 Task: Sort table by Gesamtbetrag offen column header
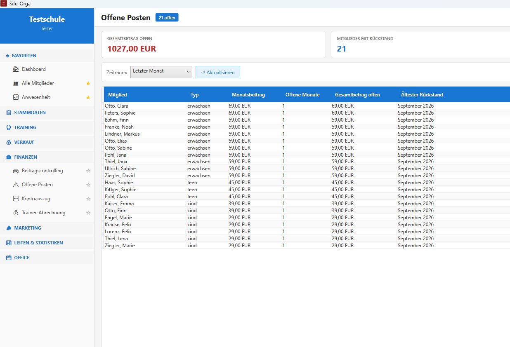pyautogui.click(x=357, y=95)
